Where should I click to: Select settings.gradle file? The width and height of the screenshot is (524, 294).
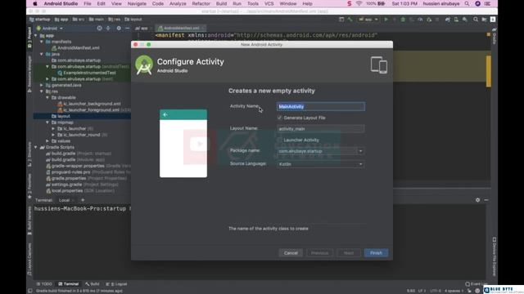click(x=64, y=185)
